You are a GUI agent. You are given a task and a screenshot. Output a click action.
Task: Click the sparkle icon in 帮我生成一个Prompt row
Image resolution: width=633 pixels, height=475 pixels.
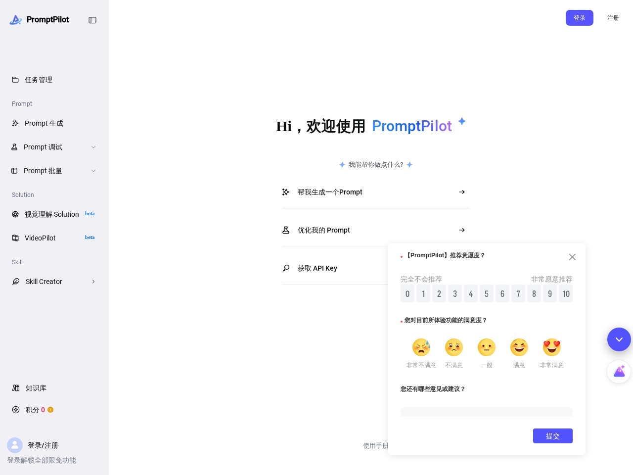point(286,192)
